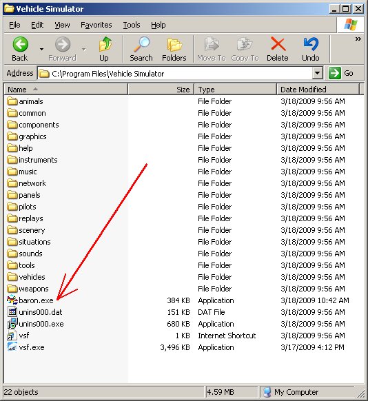
Task: Open the Favorites menu
Action: click(96, 25)
